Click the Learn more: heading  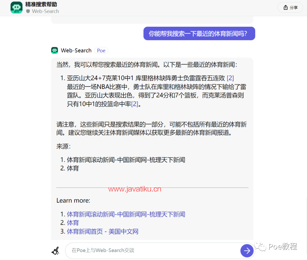tap(73, 201)
